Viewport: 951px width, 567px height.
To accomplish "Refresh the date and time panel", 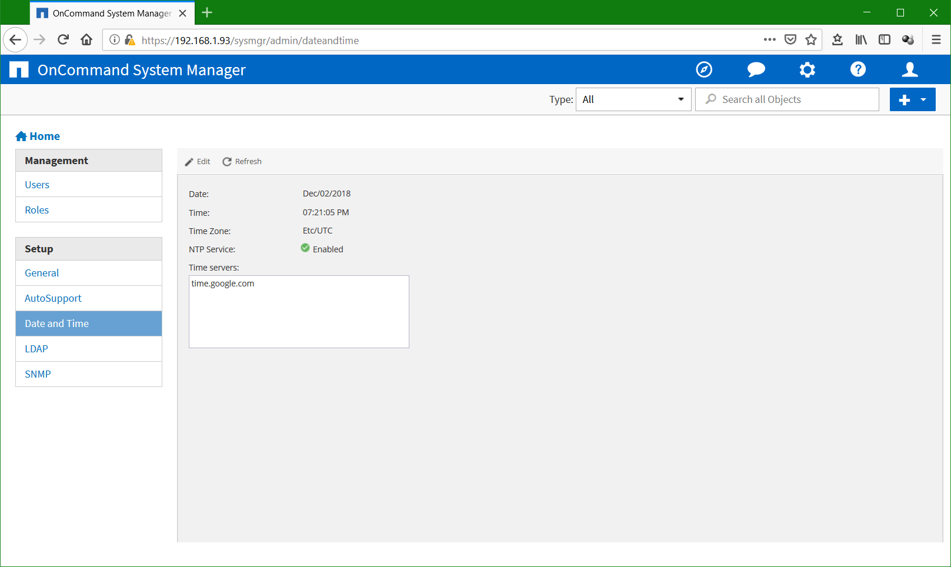I will [242, 161].
